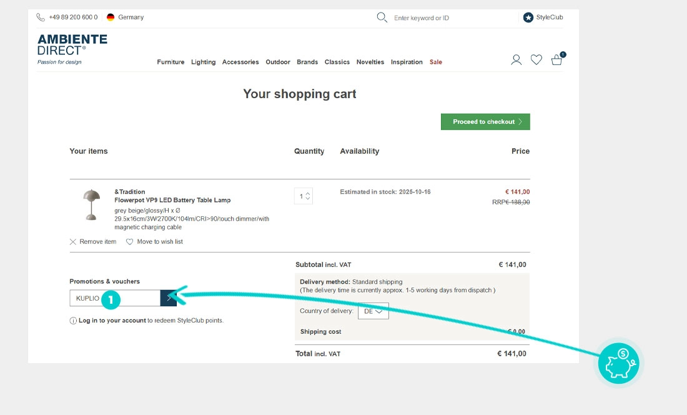Open the user account icon
The width and height of the screenshot is (687, 415).
516,60
